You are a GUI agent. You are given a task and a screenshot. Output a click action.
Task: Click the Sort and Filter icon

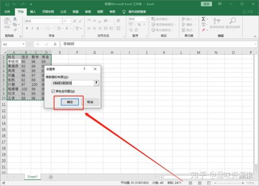[217, 21]
